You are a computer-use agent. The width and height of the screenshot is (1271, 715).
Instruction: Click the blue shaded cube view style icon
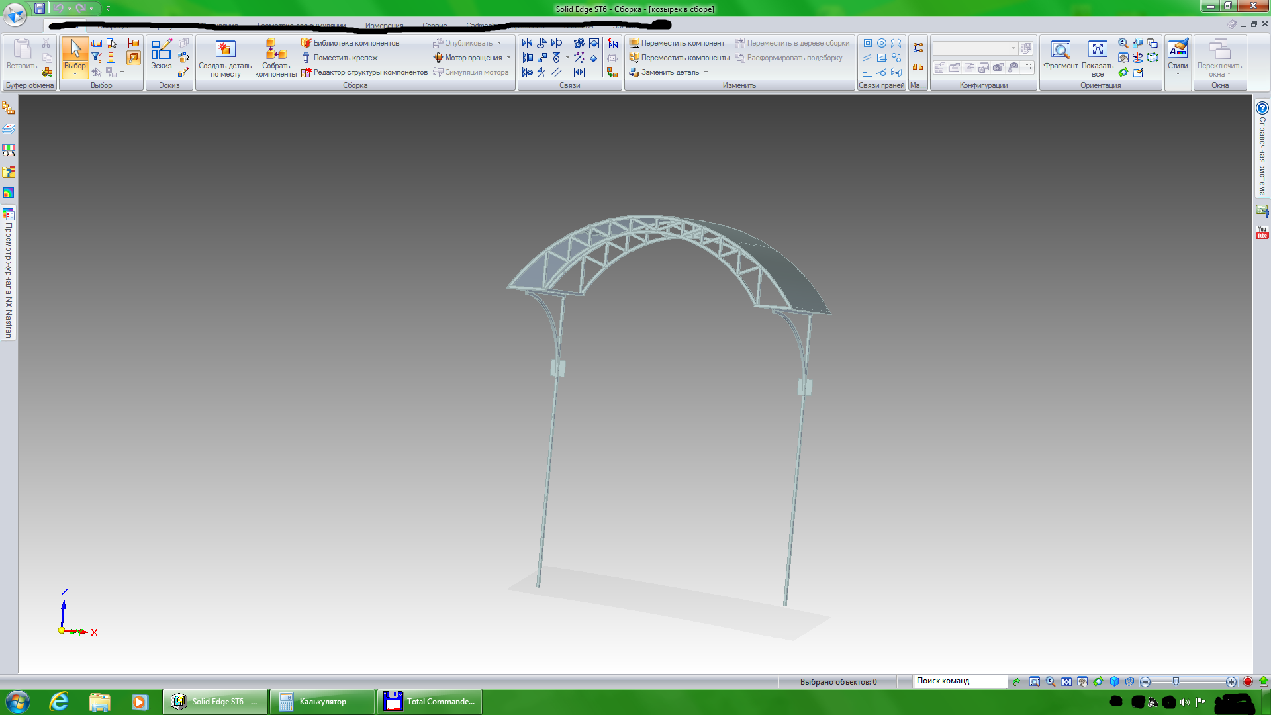[x=1114, y=681]
